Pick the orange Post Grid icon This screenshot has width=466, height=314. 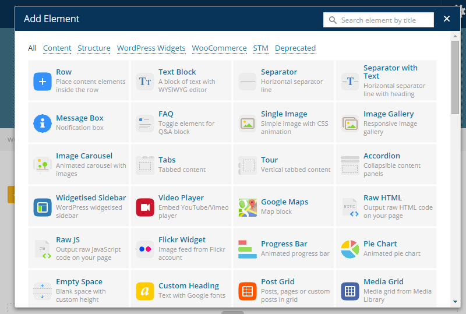(248, 291)
